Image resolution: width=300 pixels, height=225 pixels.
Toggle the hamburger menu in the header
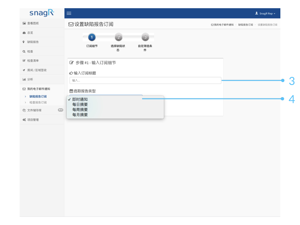click(69, 13)
